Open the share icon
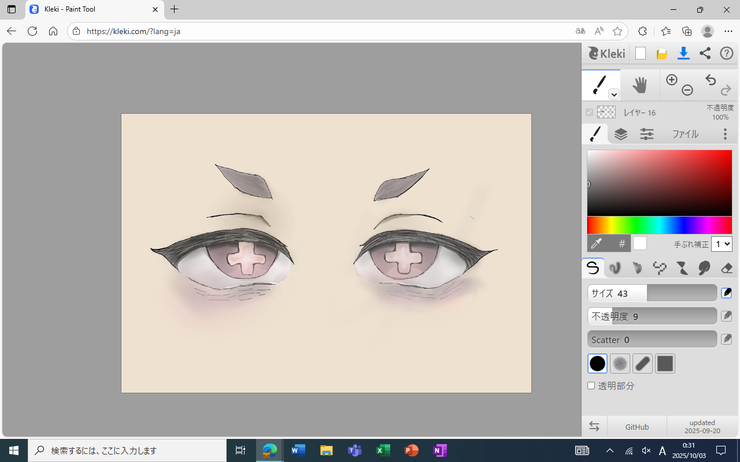Image resolution: width=740 pixels, height=462 pixels. point(705,54)
